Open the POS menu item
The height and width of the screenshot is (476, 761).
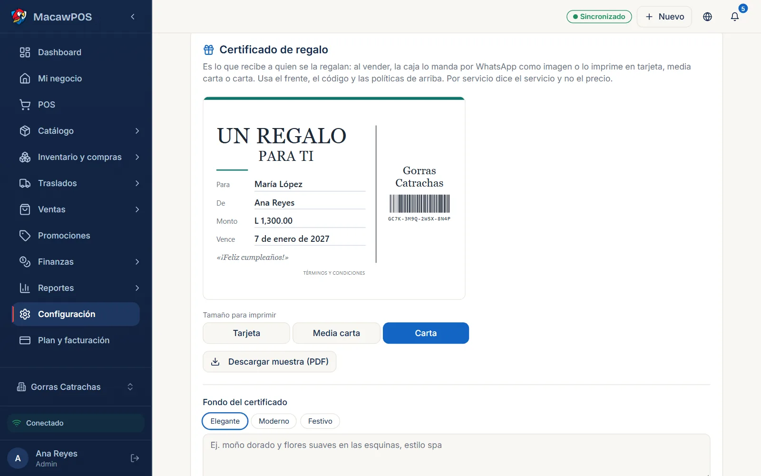[x=76, y=105]
